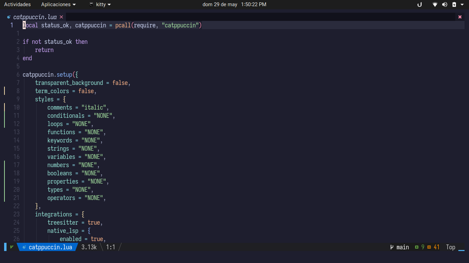The height and width of the screenshot is (263, 469).
Task: Click the functions style key
Action: 61,132
